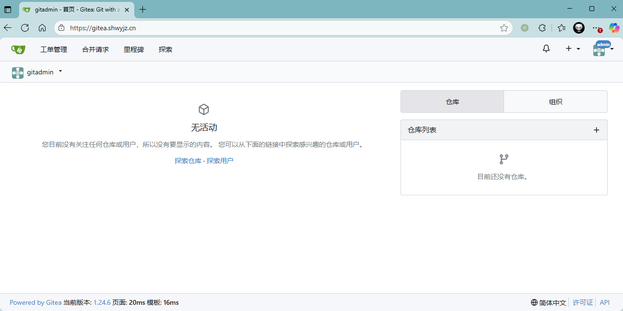
Task: Follow the 探索用户 link
Action: click(x=220, y=161)
